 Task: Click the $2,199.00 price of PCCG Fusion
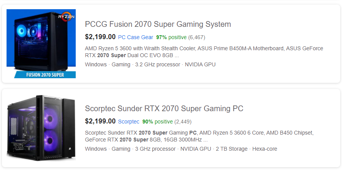pos(100,37)
